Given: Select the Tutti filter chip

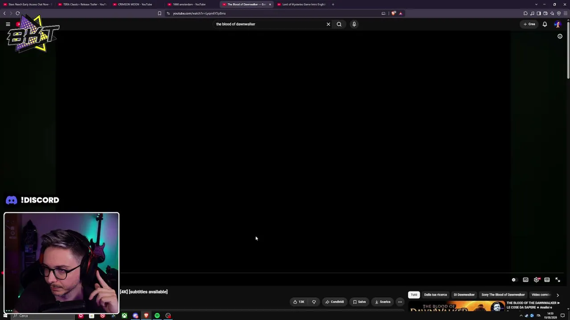Looking at the screenshot, I should [x=414, y=295].
